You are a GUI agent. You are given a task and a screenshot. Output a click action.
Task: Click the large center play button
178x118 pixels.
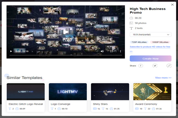(66, 32)
